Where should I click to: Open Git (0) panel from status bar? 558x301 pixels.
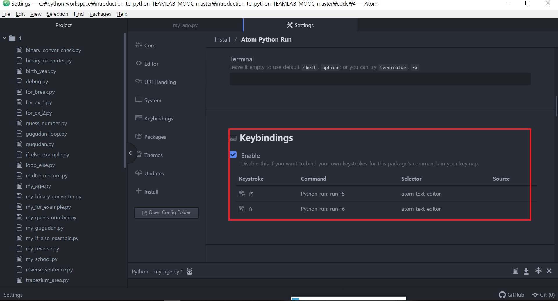click(543, 295)
